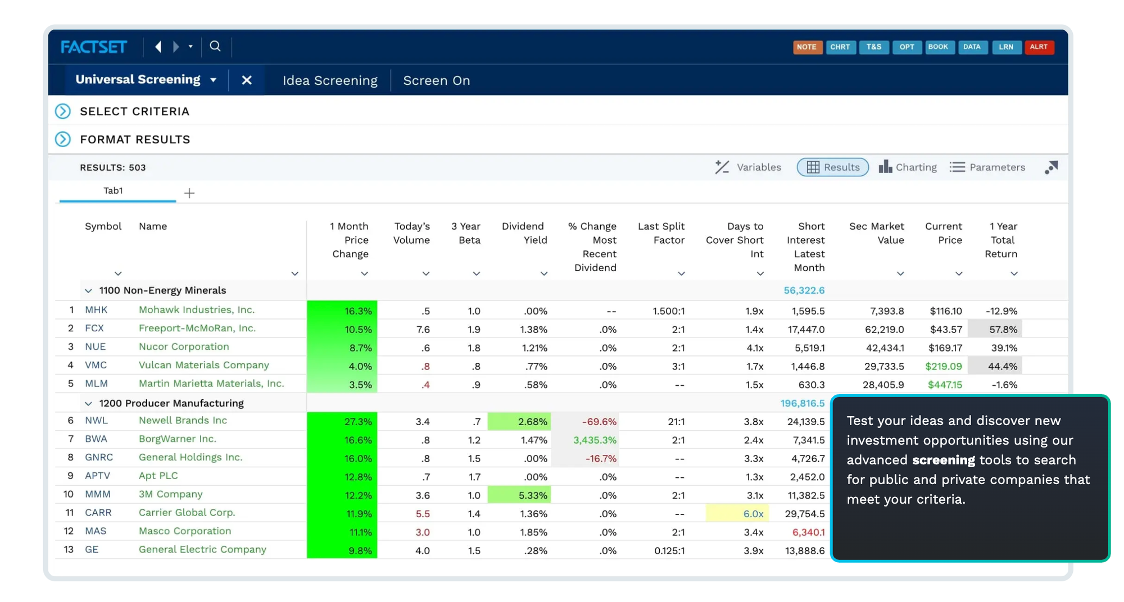Click the expand-to-full-screen arrow icon
Image resolution: width=1124 pixels, height=602 pixels.
pos(1051,167)
